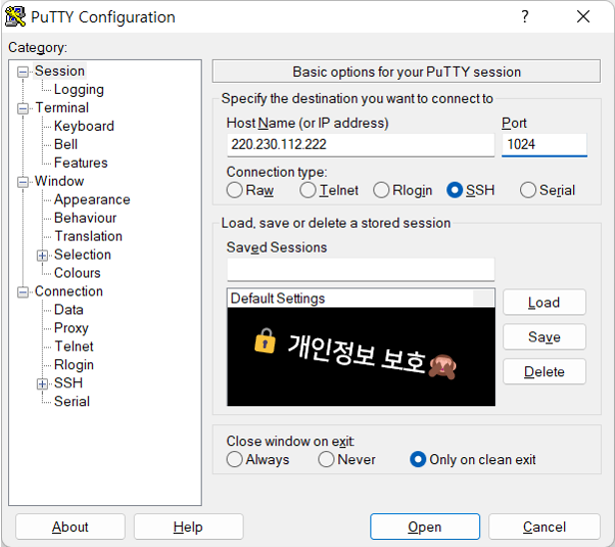Viewport: 615px width, 547px height.
Task: Open the Logging category
Action: (79, 90)
